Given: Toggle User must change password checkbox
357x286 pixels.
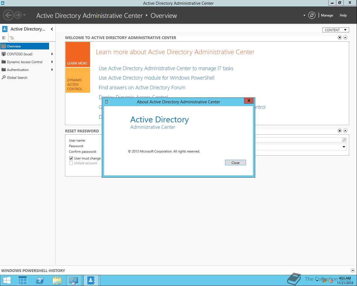Looking at the screenshot, I should pos(71,158).
